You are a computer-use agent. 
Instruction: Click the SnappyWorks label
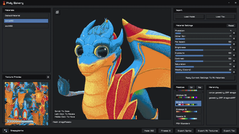[x=17, y=131]
